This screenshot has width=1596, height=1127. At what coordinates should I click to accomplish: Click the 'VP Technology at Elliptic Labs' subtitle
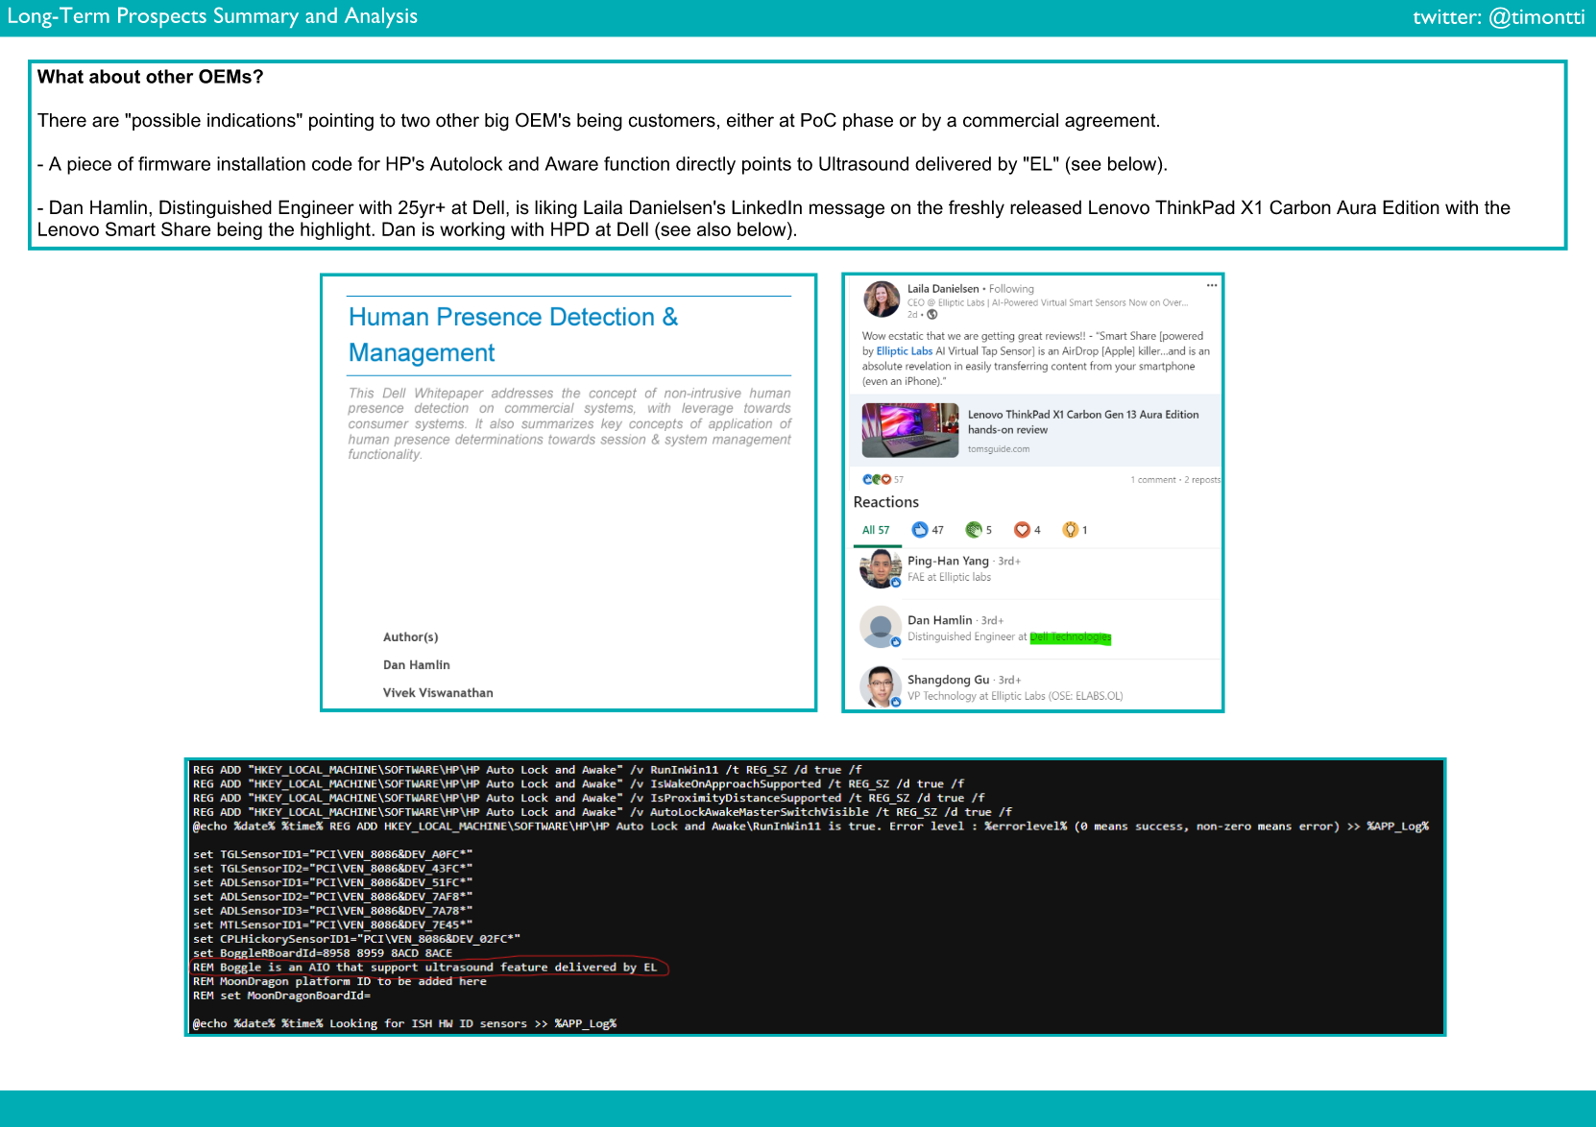coord(1015,696)
